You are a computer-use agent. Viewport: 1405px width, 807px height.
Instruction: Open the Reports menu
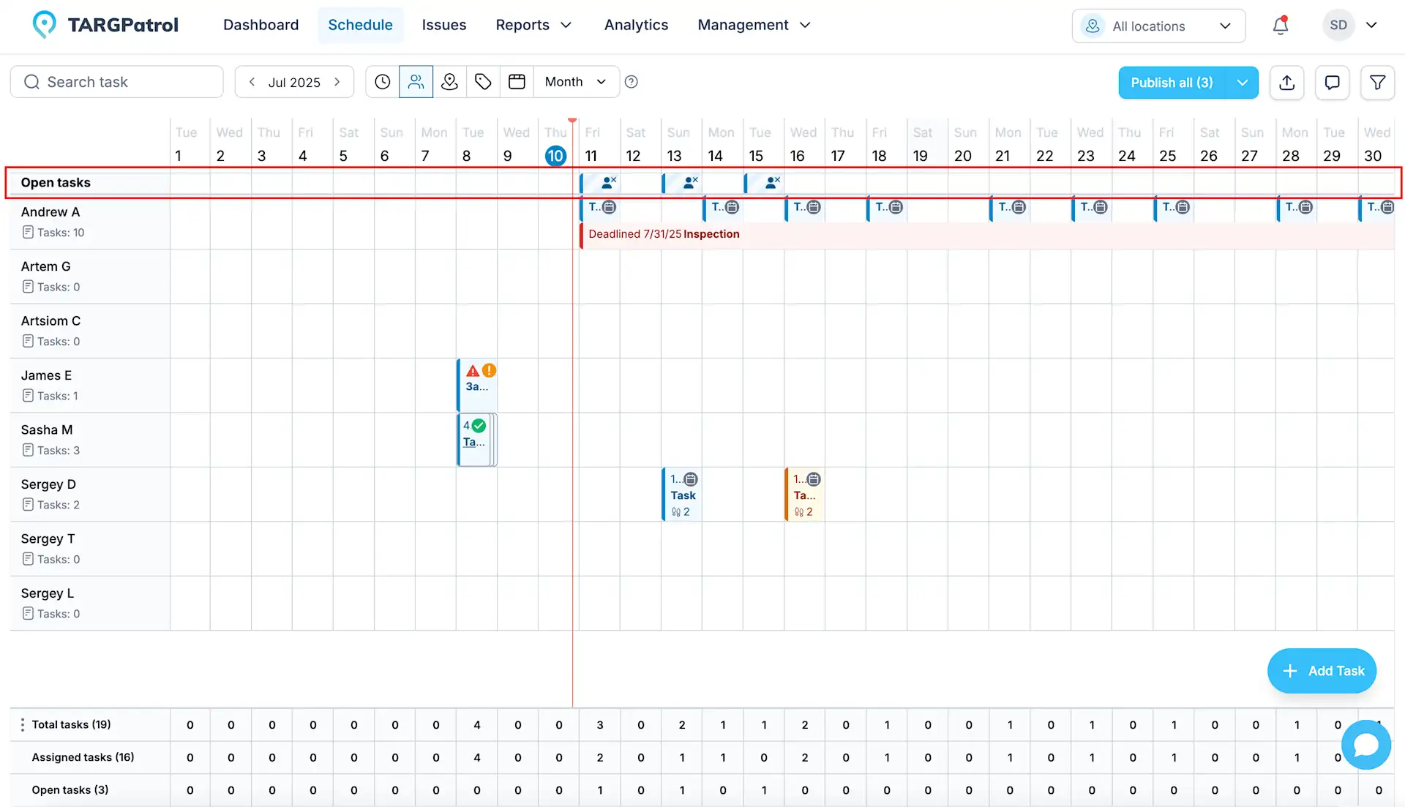coord(533,25)
